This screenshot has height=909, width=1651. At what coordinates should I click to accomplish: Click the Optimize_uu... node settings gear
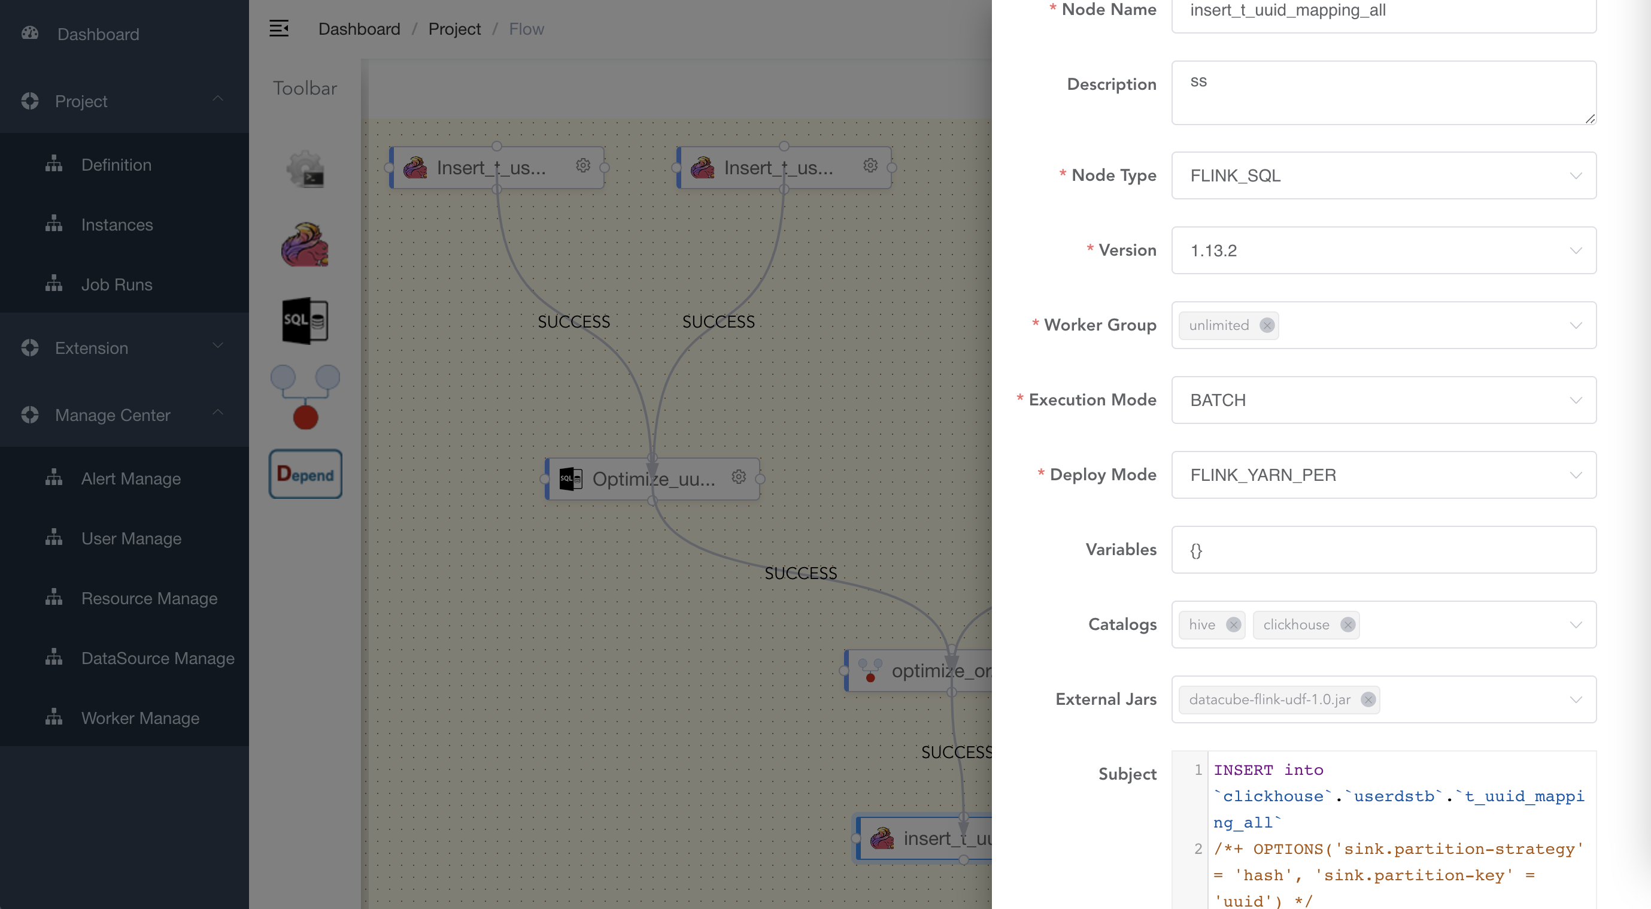point(738,478)
